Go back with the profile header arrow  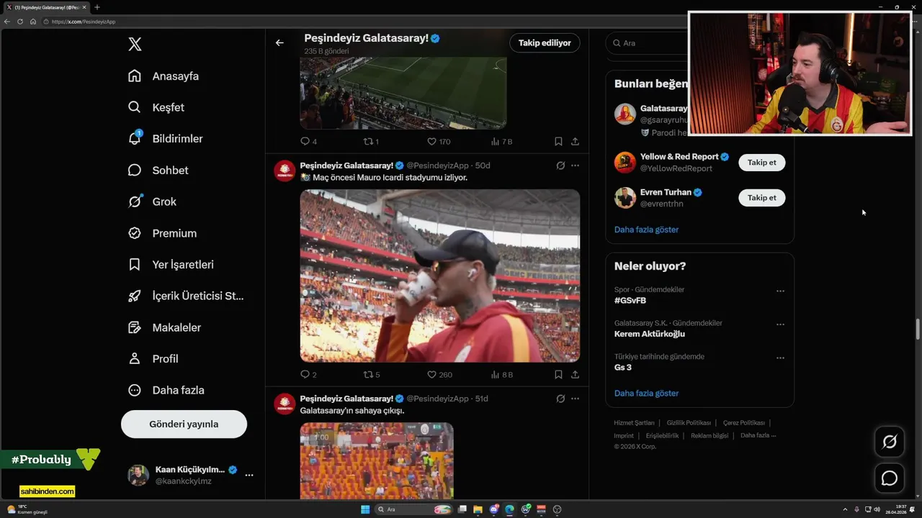[279, 42]
